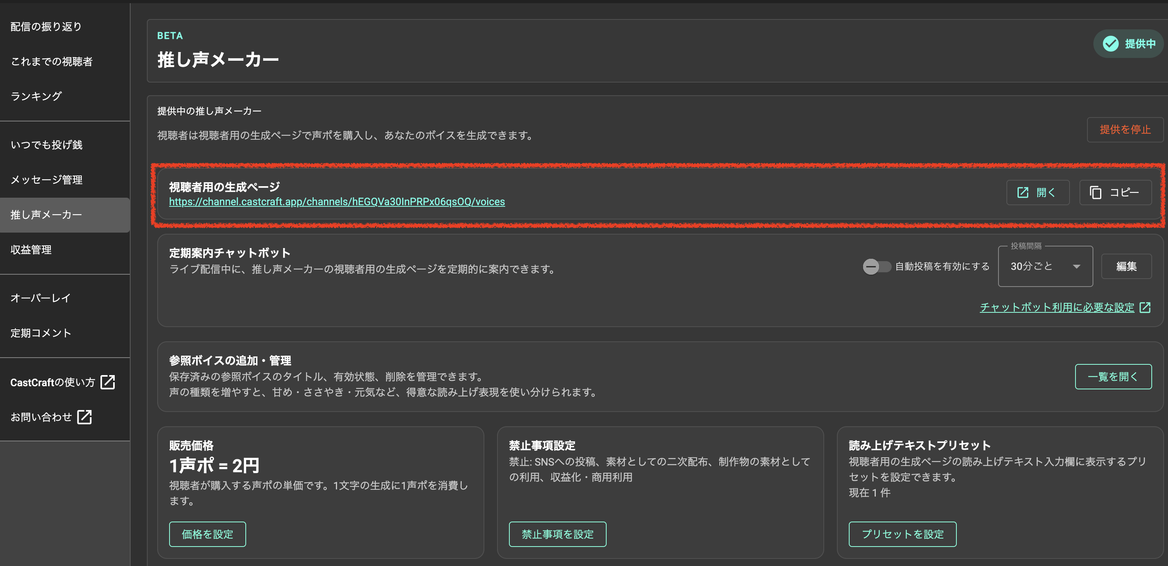Click the open-in-new icon beside 開く

pos(1023,193)
